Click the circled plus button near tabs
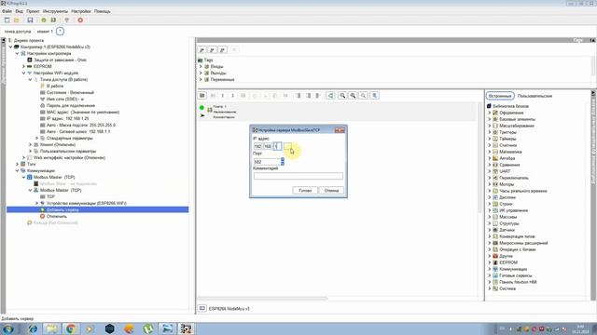 [60, 31]
